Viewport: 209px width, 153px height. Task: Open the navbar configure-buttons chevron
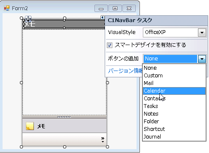tap(103, 140)
